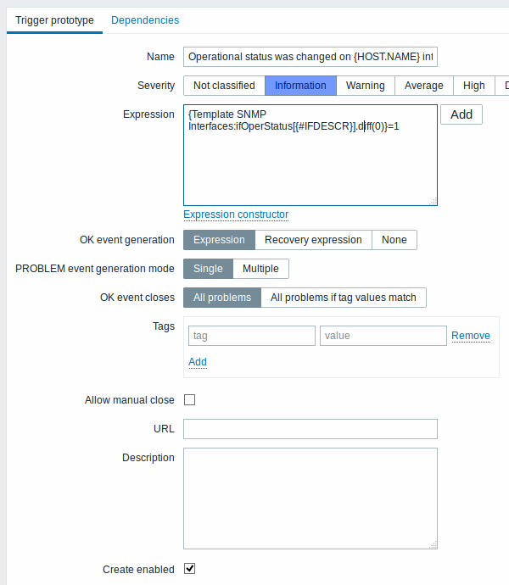Set OK event generation to None
The width and height of the screenshot is (509, 585).
tap(394, 240)
